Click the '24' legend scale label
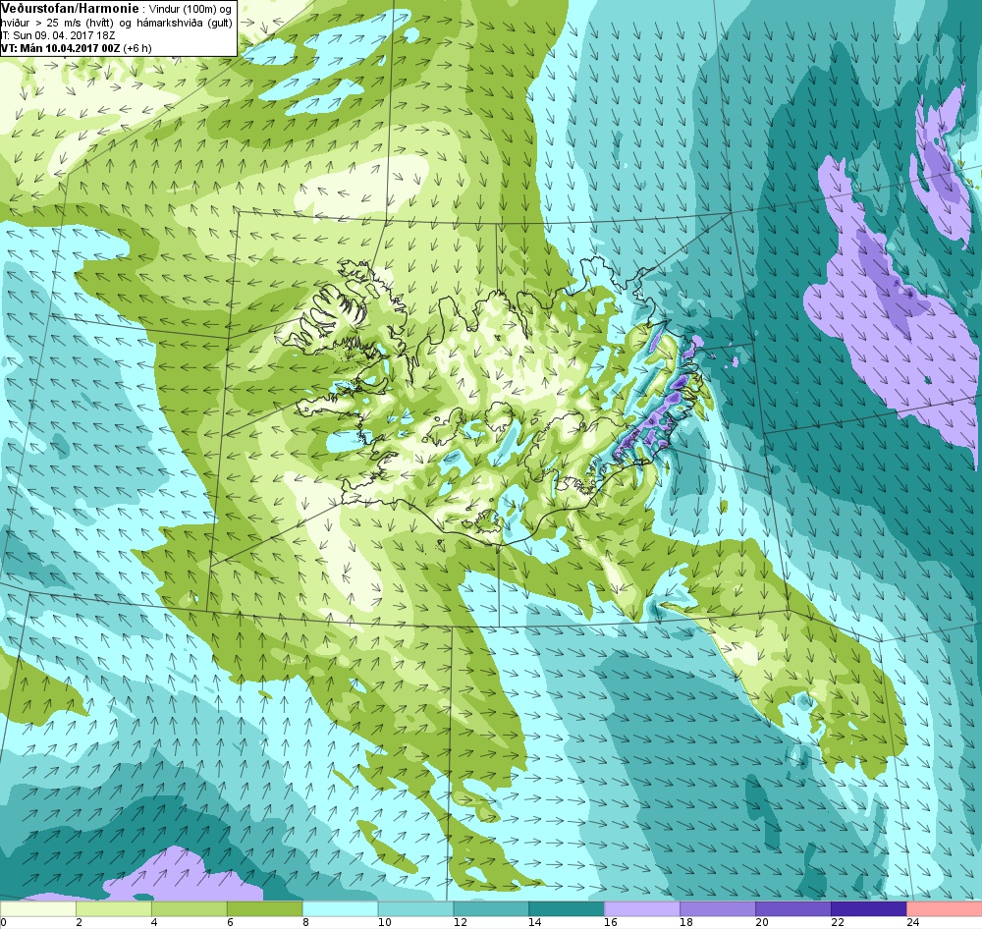The height and width of the screenshot is (929, 982). [x=912, y=922]
